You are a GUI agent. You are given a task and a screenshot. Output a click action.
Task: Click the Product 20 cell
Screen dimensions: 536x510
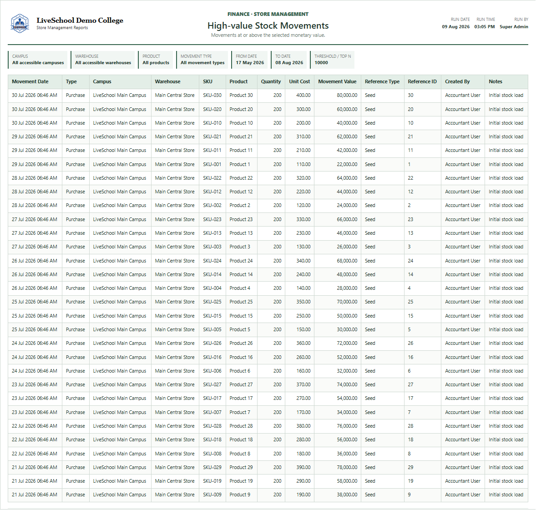tap(241, 109)
